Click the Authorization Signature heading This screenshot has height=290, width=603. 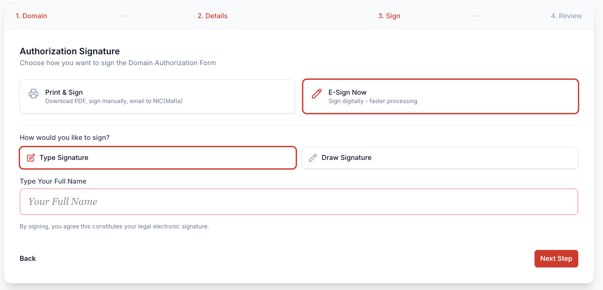click(x=70, y=51)
